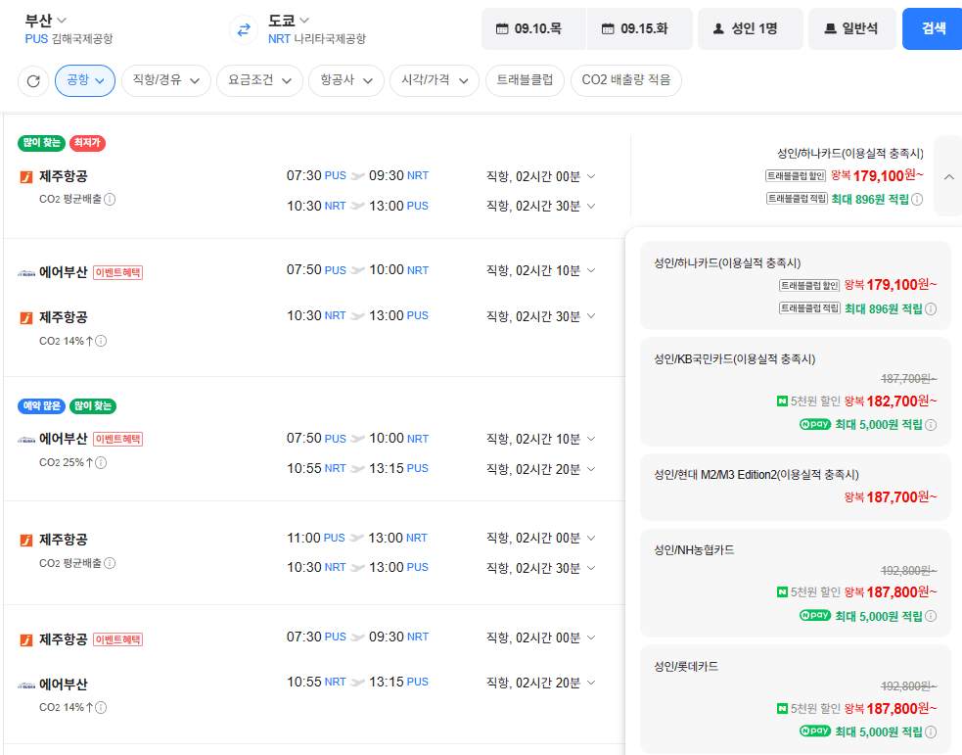
Task: Select the 왕복 182,700원 KB국민카드 fare
Action: click(795, 392)
